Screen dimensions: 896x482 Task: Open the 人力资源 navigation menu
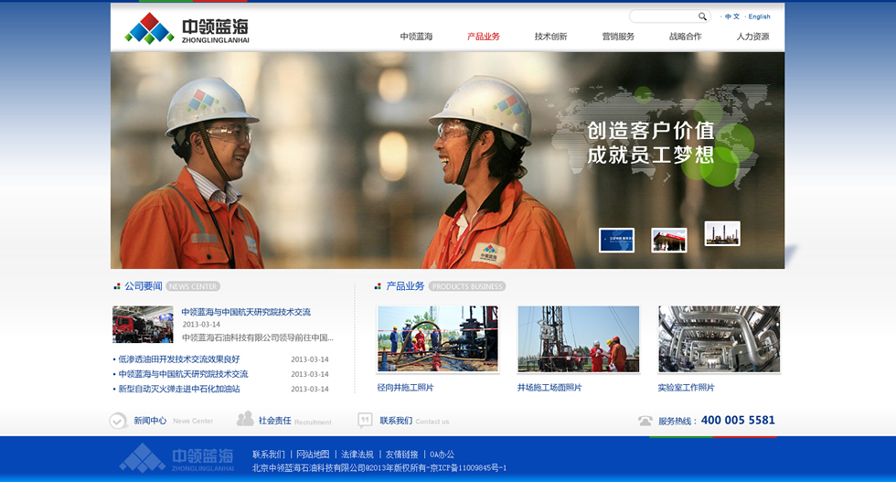[x=752, y=37]
